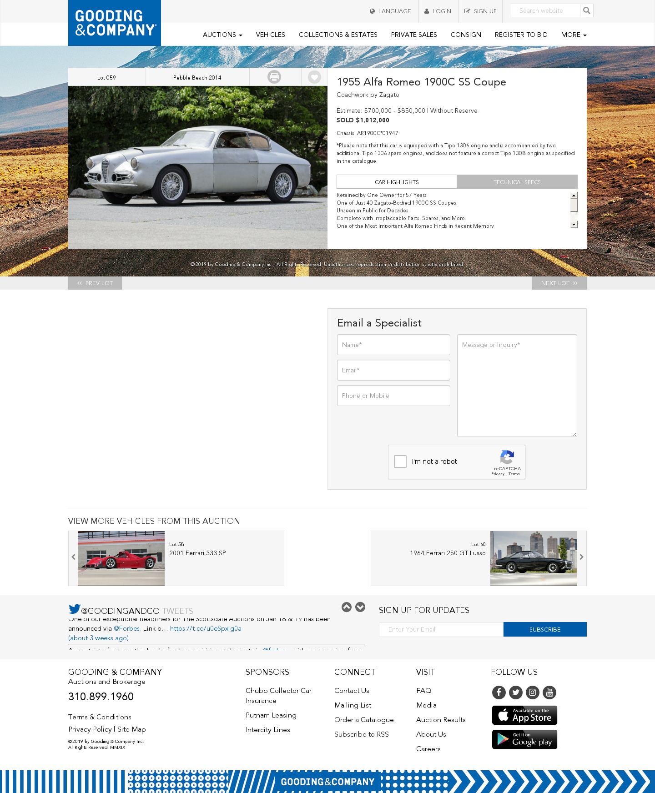The image size is (655, 793).
Task: Download from the App Store badge
Action: (524, 715)
